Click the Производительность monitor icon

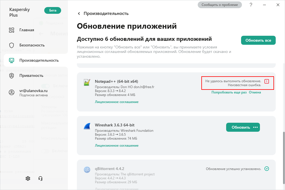pyautogui.click(x=12, y=61)
